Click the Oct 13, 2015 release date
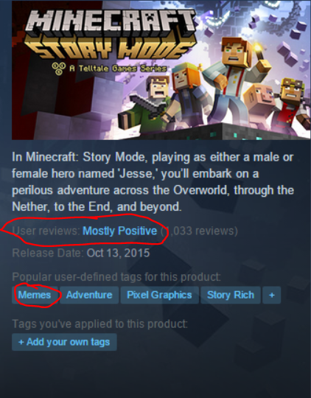Screen dimensions: 311x398 [x=119, y=253]
